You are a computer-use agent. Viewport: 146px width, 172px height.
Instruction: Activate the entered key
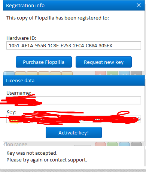click(x=74, y=133)
